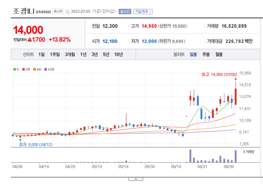Click the 상한가 15,950 upper limit text
The height and width of the screenshot is (184, 263).
point(173,26)
